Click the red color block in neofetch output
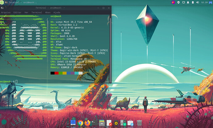 click(x=56, y=73)
